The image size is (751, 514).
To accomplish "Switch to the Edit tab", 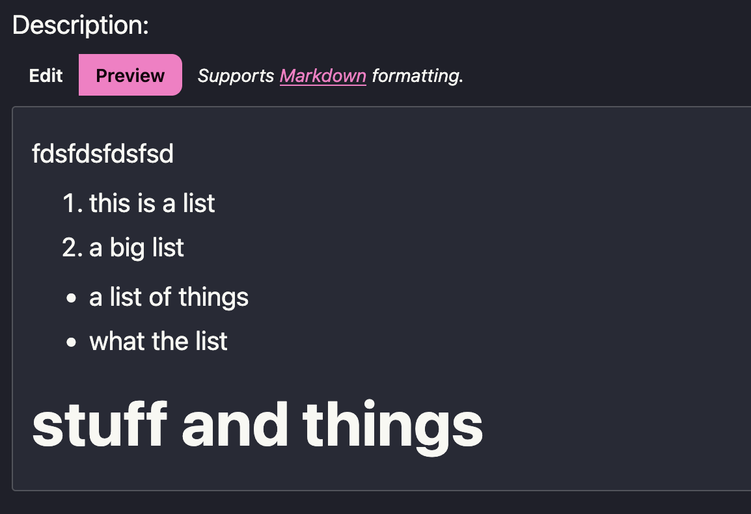I will [x=46, y=75].
